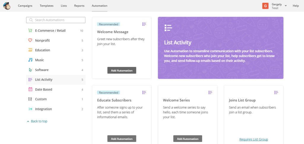The image size is (304, 144).
Task: Click the count 2 beside Integration
Action: coord(82,109)
